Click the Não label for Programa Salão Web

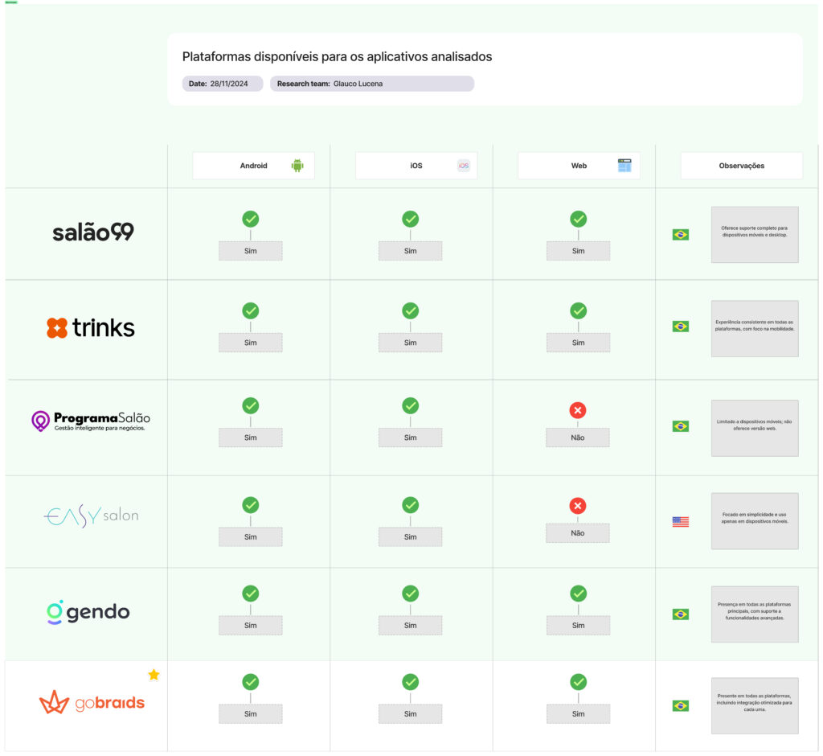click(x=578, y=438)
